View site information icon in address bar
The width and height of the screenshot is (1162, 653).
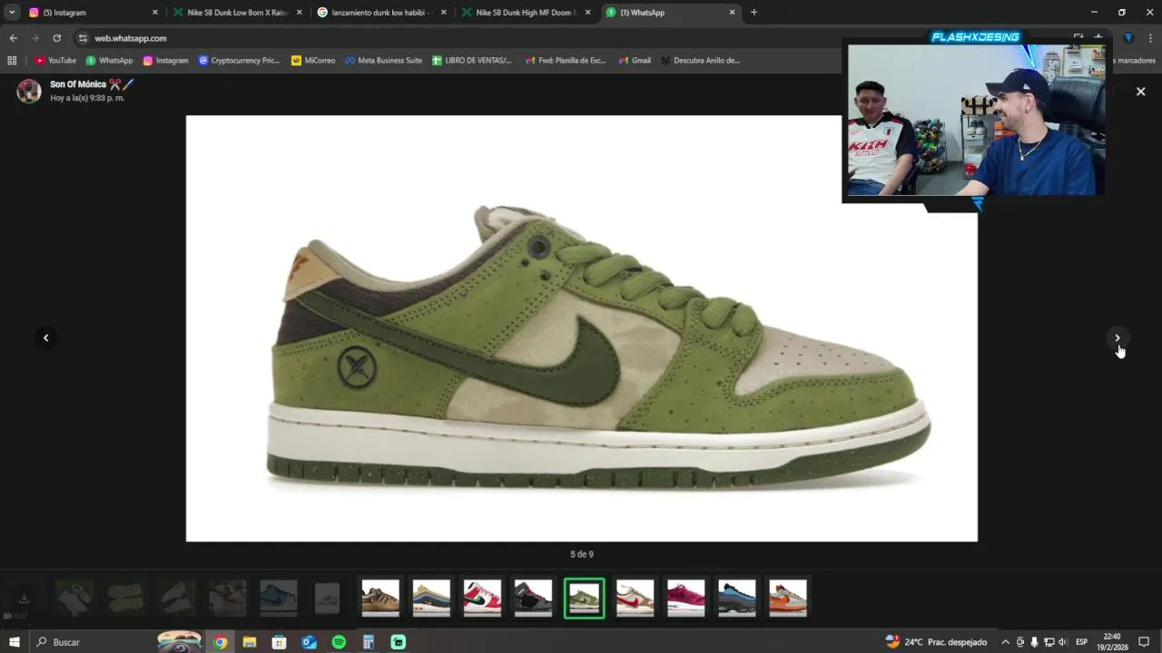(x=83, y=38)
